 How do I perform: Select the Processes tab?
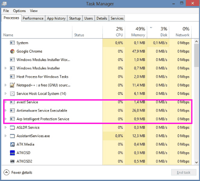pyautogui.click(x=11, y=18)
